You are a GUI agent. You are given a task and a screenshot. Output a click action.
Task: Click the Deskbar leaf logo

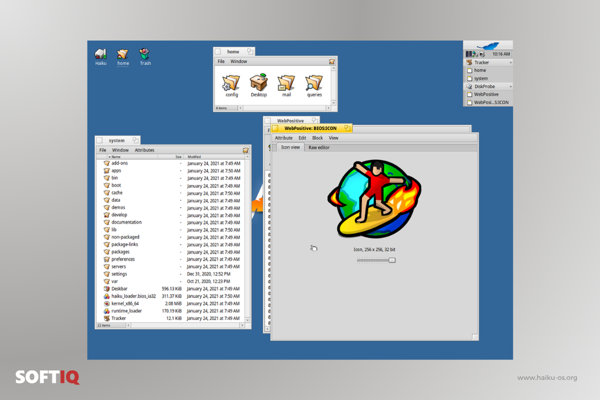(x=488, y=46)
